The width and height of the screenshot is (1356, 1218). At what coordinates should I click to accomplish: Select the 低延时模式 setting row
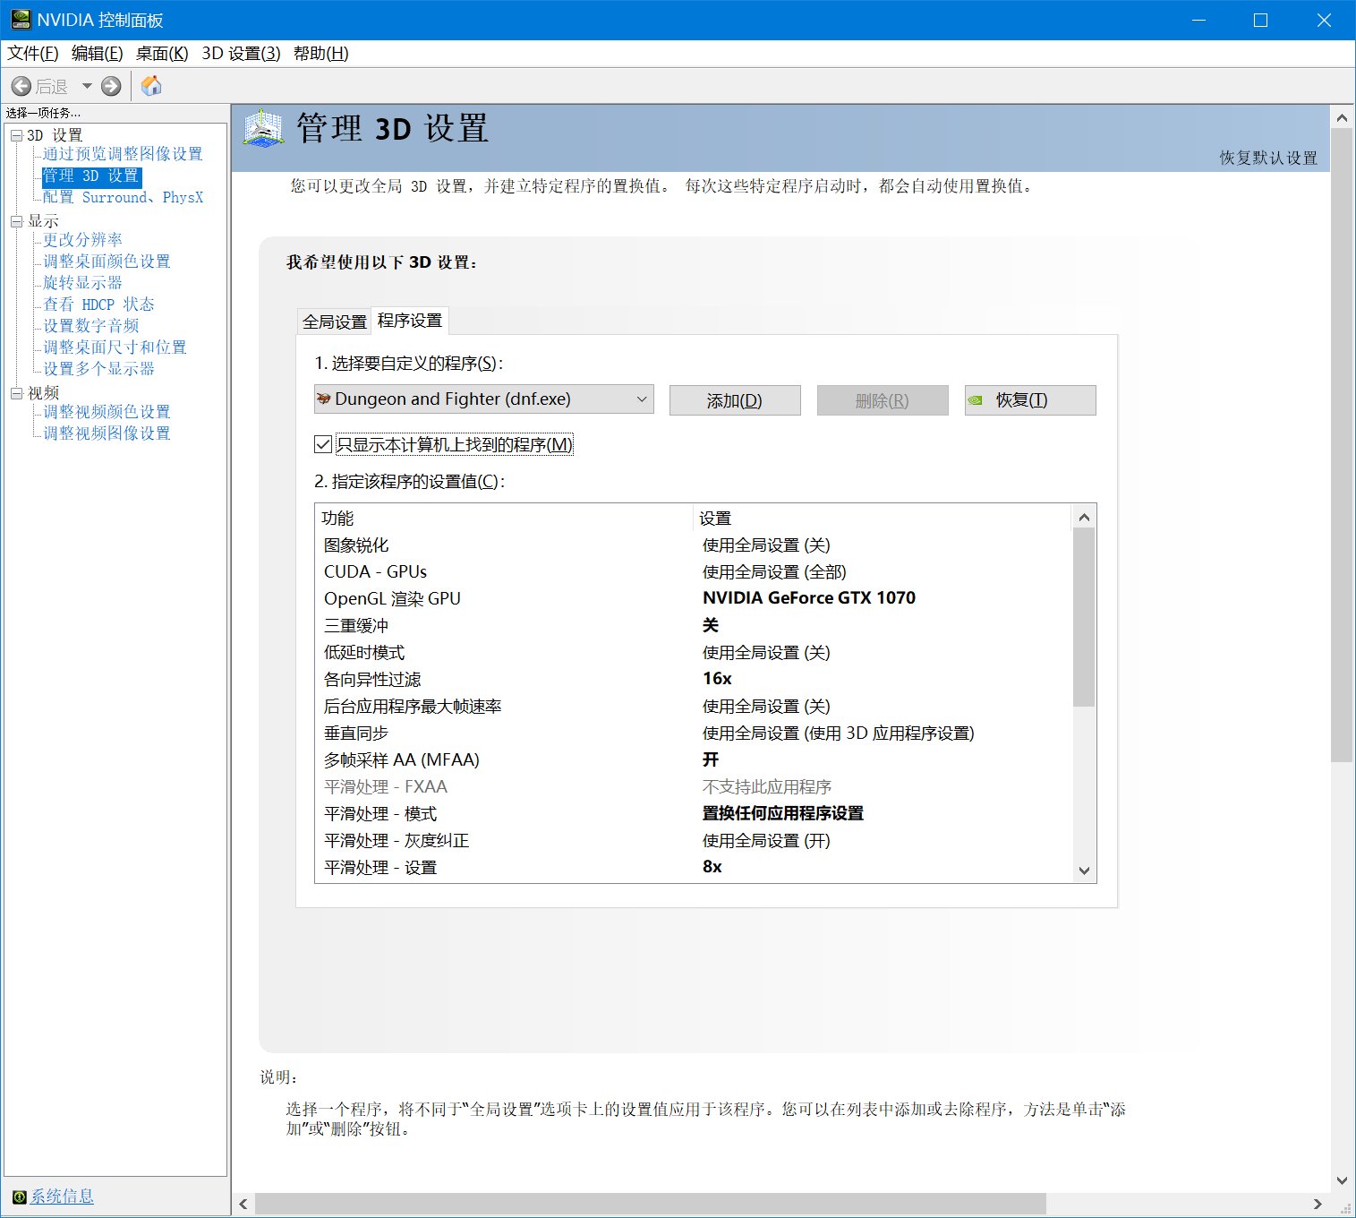point(694,653)
